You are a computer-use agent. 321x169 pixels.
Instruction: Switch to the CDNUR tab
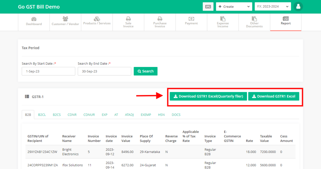pyautogui.click(x=89, y=115)
